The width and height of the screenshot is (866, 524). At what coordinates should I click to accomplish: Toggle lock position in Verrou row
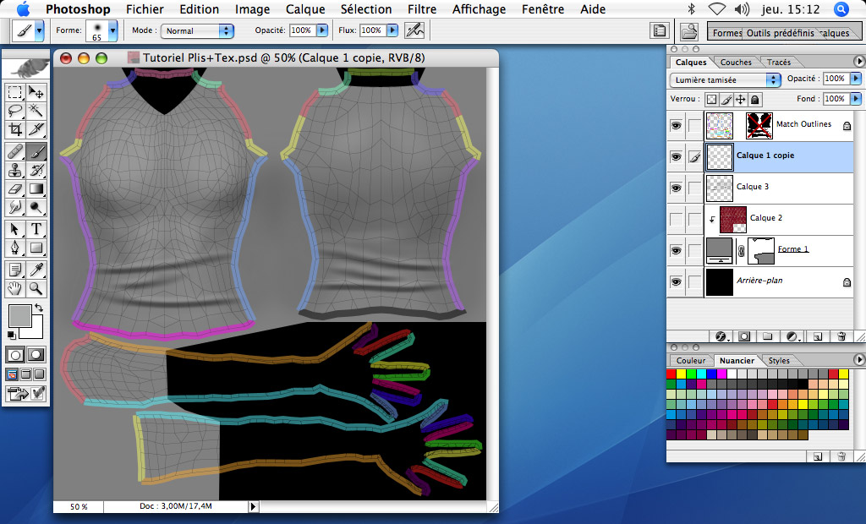pyautogui.click(x=741, y=100)
